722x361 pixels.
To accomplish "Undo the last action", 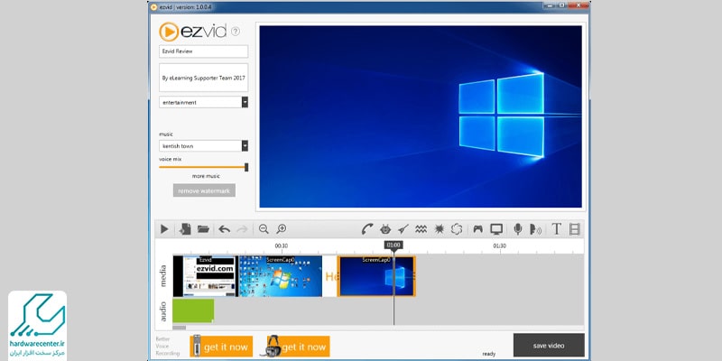I will [224, 229].
